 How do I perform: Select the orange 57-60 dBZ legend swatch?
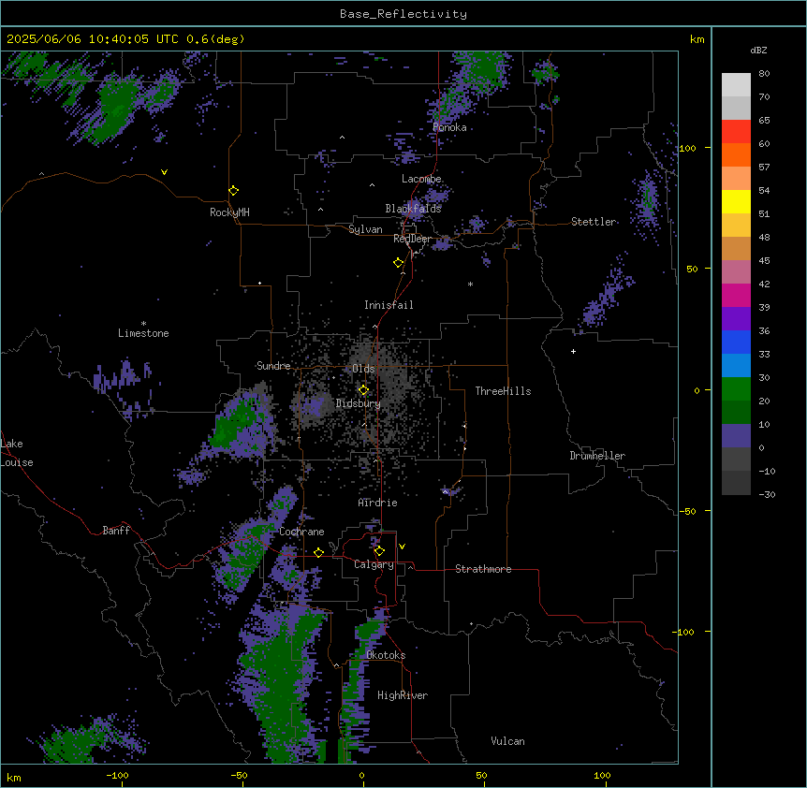736,154
